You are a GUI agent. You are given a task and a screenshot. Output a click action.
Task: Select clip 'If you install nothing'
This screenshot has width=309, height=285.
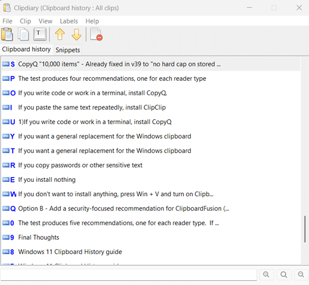tap(151, 179)
